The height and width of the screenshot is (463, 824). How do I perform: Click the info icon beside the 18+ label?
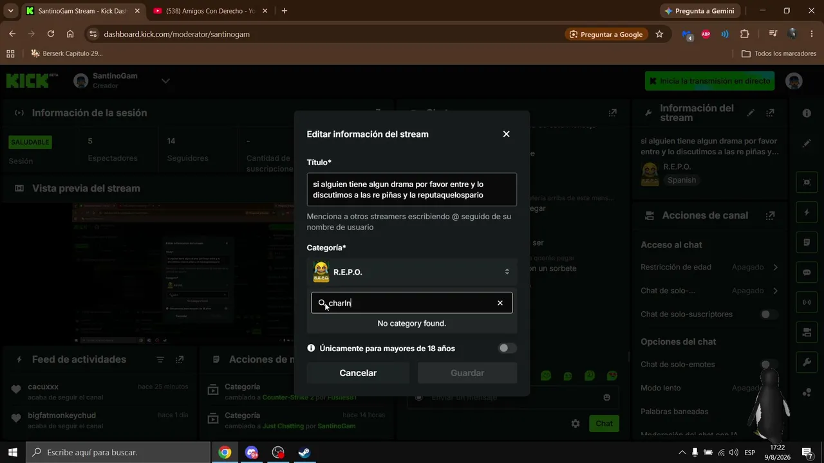311,348
